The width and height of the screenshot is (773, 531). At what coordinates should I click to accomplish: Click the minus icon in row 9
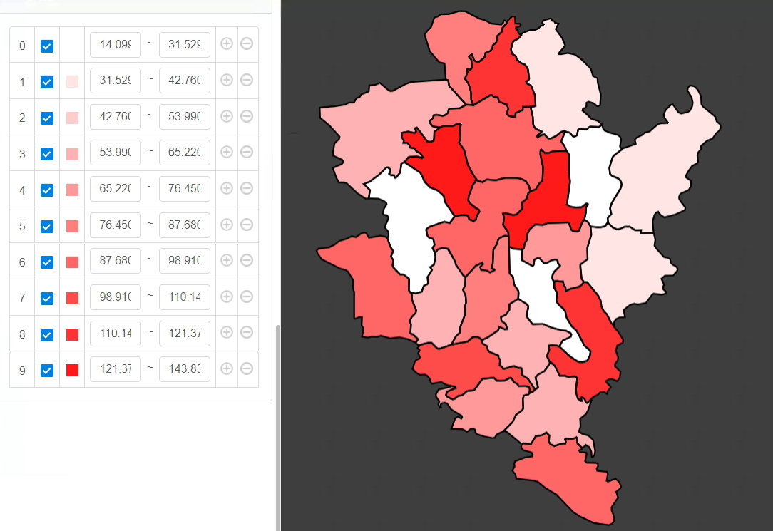(x=247, y=368)
